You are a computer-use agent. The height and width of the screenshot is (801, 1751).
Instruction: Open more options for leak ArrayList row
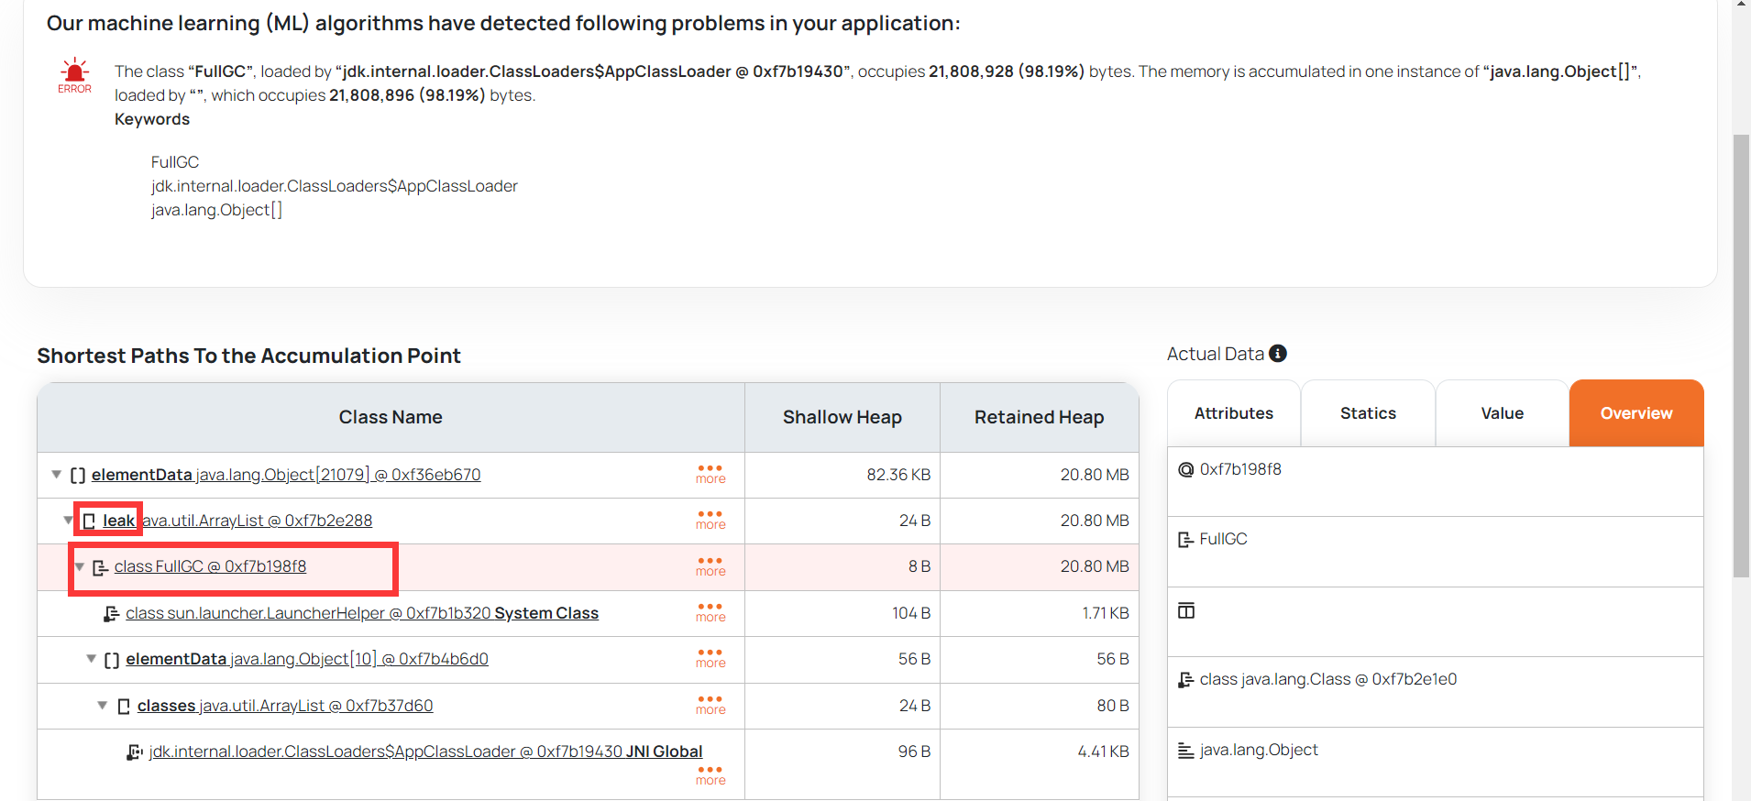point(710,520)
